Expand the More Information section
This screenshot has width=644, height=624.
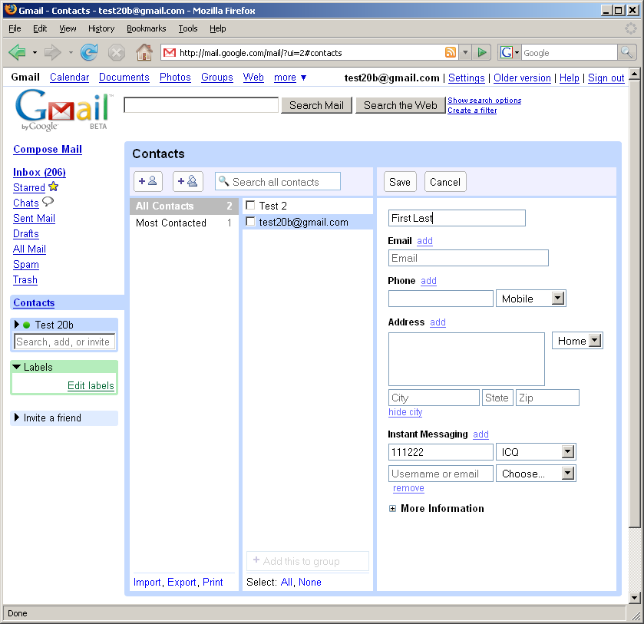[x=393, y=509]
